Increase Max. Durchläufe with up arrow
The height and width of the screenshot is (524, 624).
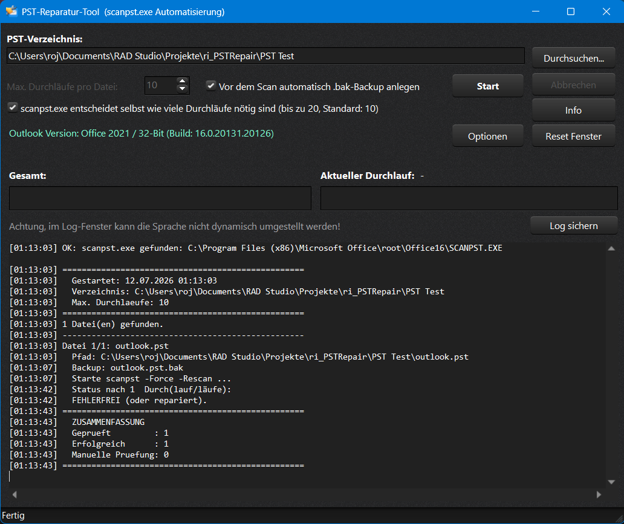[x=182, y=81]
